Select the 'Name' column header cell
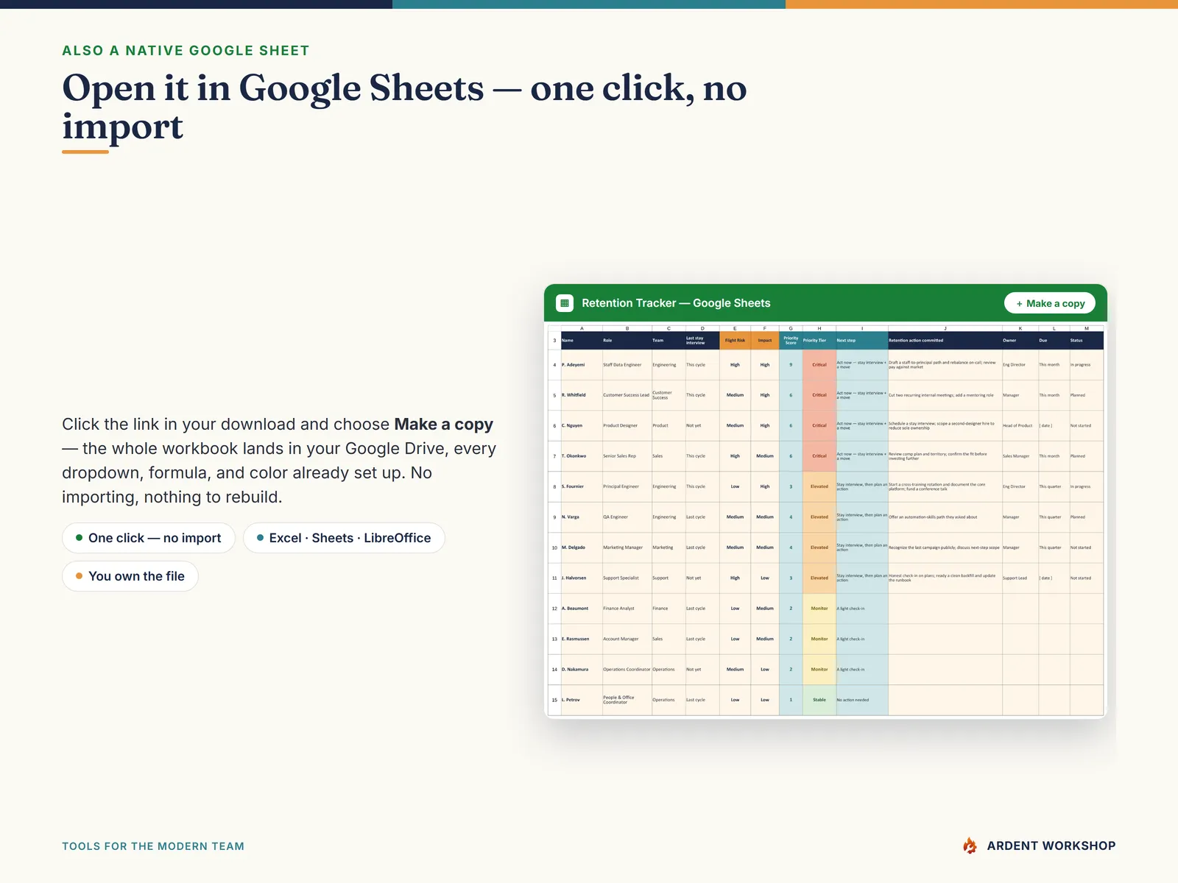 click(x=581, y=340)
